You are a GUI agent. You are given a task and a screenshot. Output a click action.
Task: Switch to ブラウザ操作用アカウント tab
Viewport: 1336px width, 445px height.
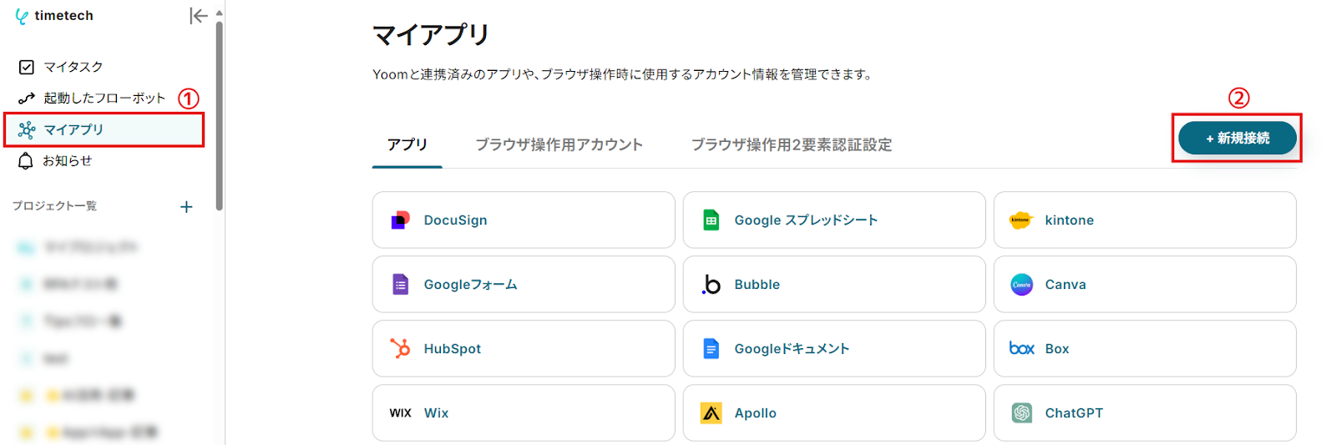[x=559, y=144]
